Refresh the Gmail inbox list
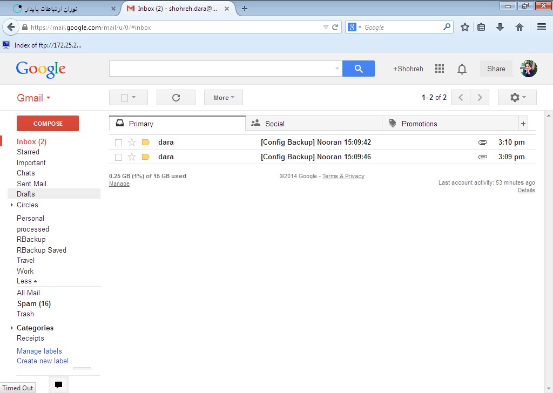The image size is (553, 393). pos(176,98)
